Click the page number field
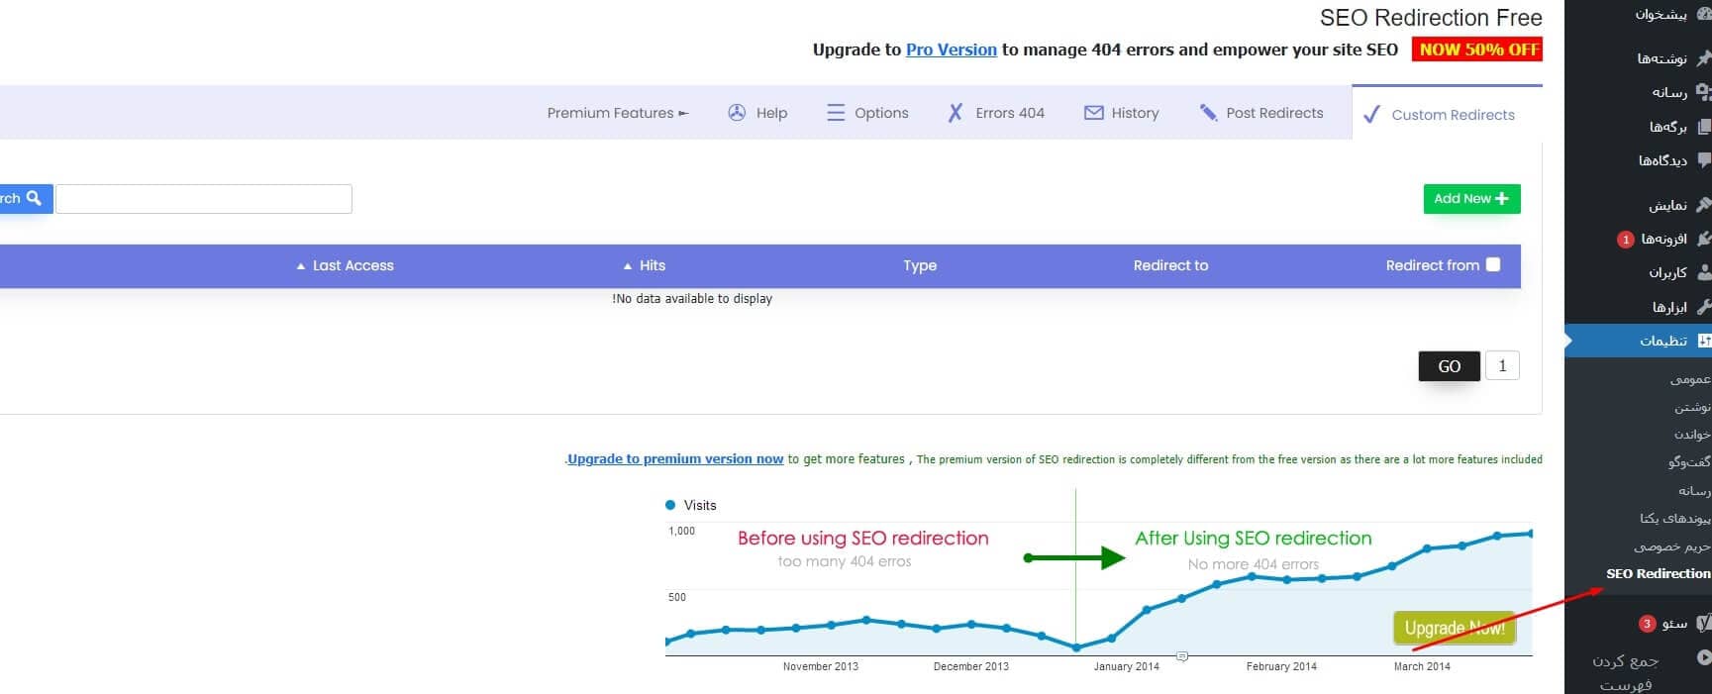 [x=1502, y=366]
